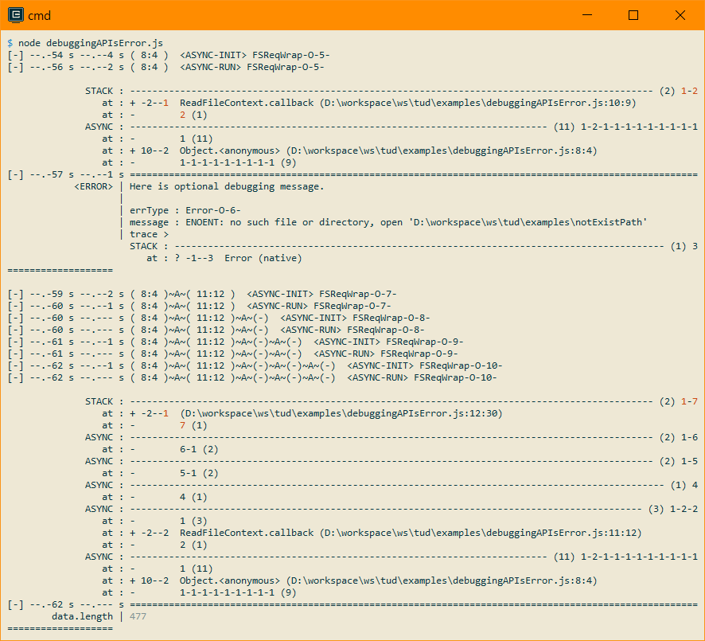The width and height of the screenshot is (705, 641).
Task: Select the ASYNC-INIT FSReqWrap-0-7- line
Action: tap(202, 294)
